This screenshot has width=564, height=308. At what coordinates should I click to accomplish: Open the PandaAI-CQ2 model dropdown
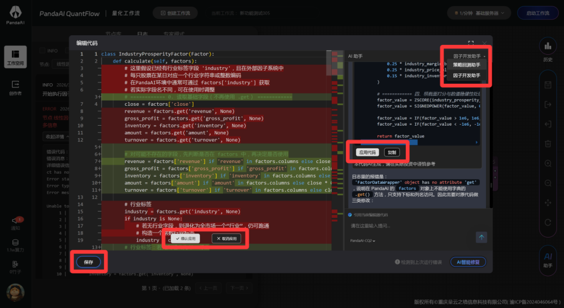coord(362,241)
